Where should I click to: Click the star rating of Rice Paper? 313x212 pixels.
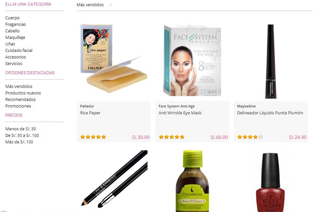[93, 137]
